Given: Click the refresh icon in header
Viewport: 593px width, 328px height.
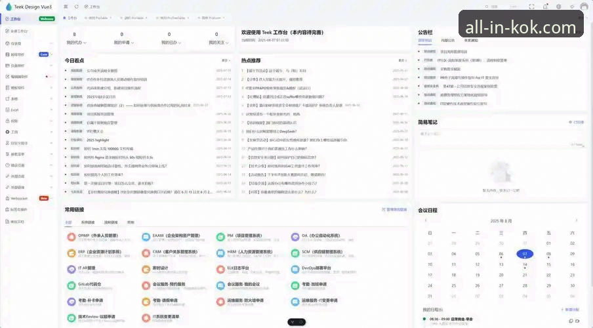Looking at the screenshot, I should coord(76,7).
